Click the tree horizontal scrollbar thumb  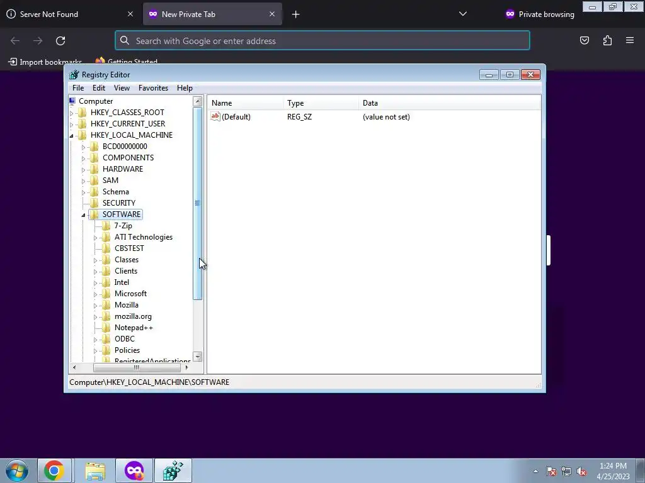click(x=137, y=367)
